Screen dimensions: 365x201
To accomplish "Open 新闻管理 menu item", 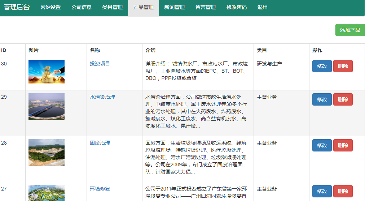I will click(x=174, y=8).
